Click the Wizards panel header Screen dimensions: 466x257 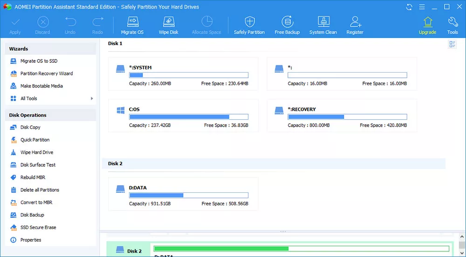pos(50,49)
